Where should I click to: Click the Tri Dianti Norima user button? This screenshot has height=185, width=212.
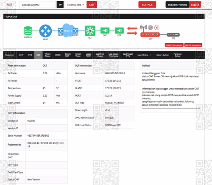pos(177,5)
